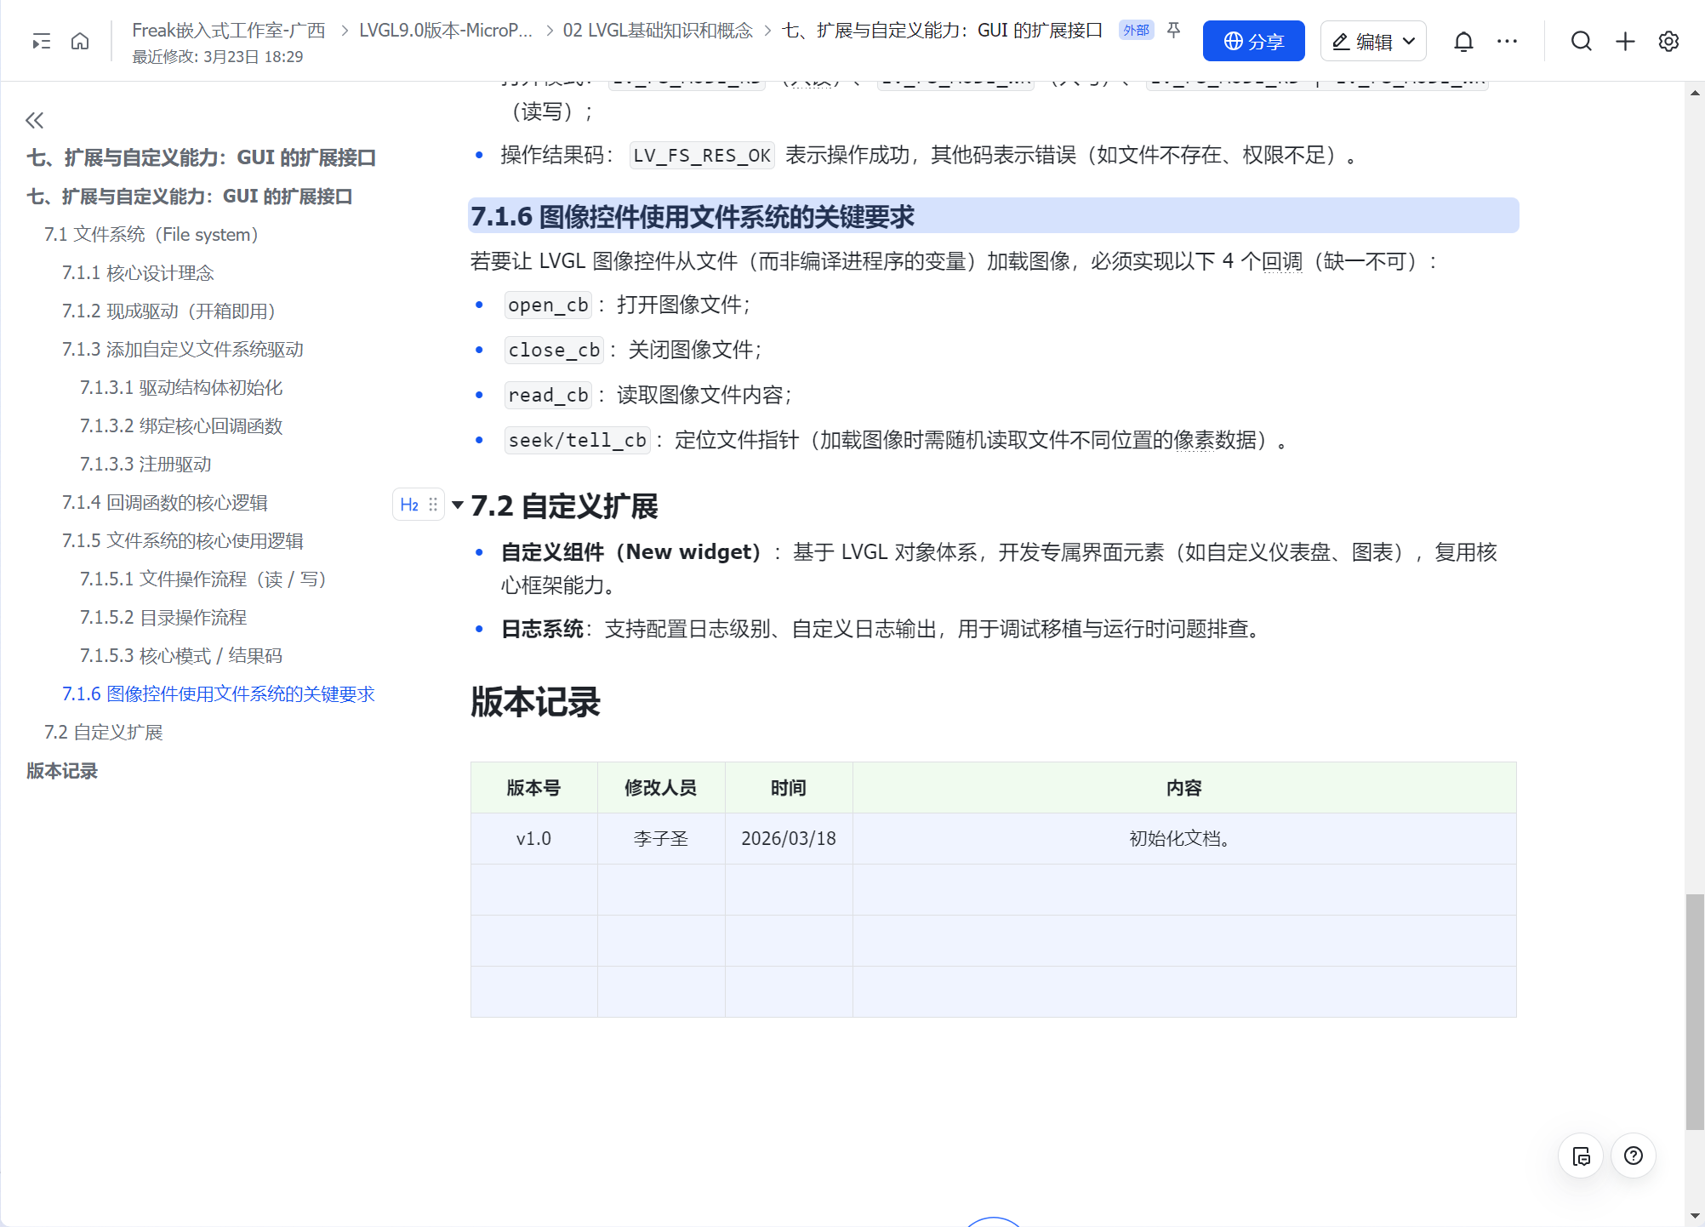
Task: Jump to 版本记录 in the outline
Action: click(x=62, y=770)
